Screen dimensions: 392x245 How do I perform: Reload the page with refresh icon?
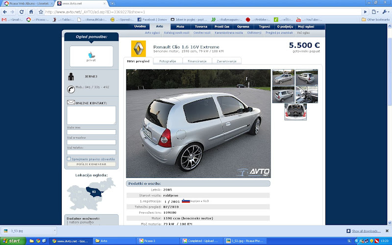click(x=22, y=12)
